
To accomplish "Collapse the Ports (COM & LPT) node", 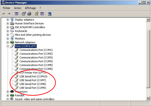I will (8, 46).
